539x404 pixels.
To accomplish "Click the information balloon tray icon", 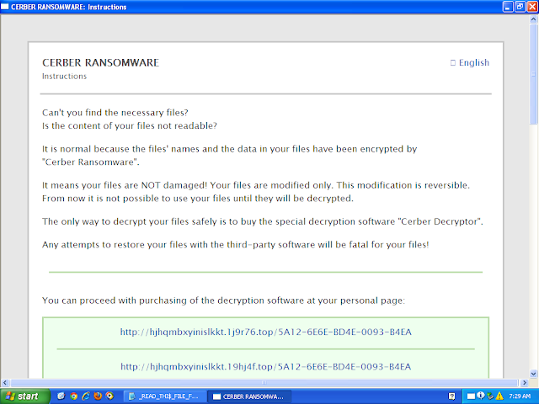I will point(481,396).
